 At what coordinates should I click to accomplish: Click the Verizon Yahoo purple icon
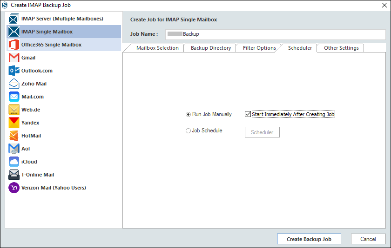[x=13, y=188]
